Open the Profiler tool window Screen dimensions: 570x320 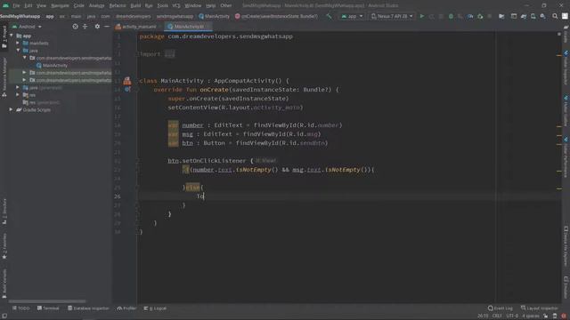[x=126, y=308]
